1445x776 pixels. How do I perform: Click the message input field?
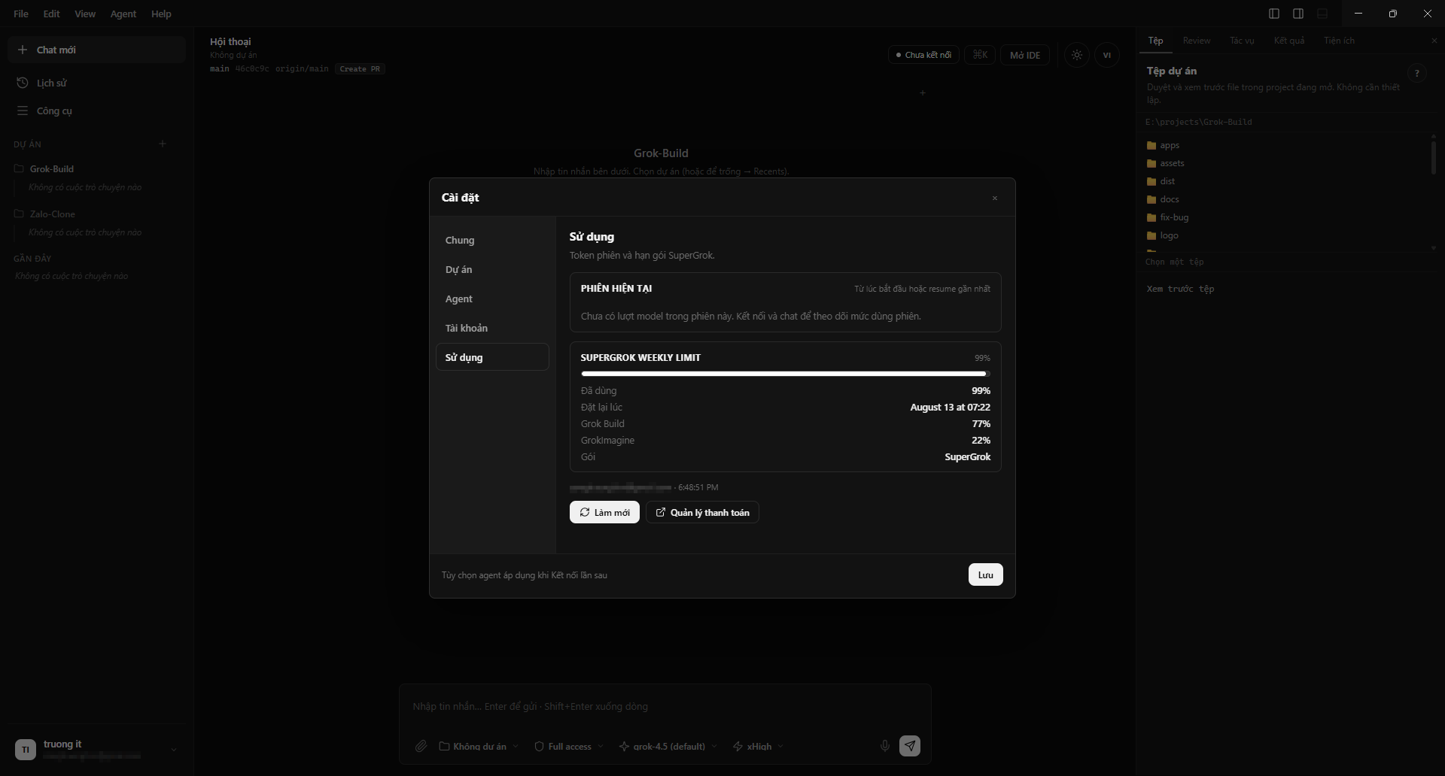pos(665,706)
